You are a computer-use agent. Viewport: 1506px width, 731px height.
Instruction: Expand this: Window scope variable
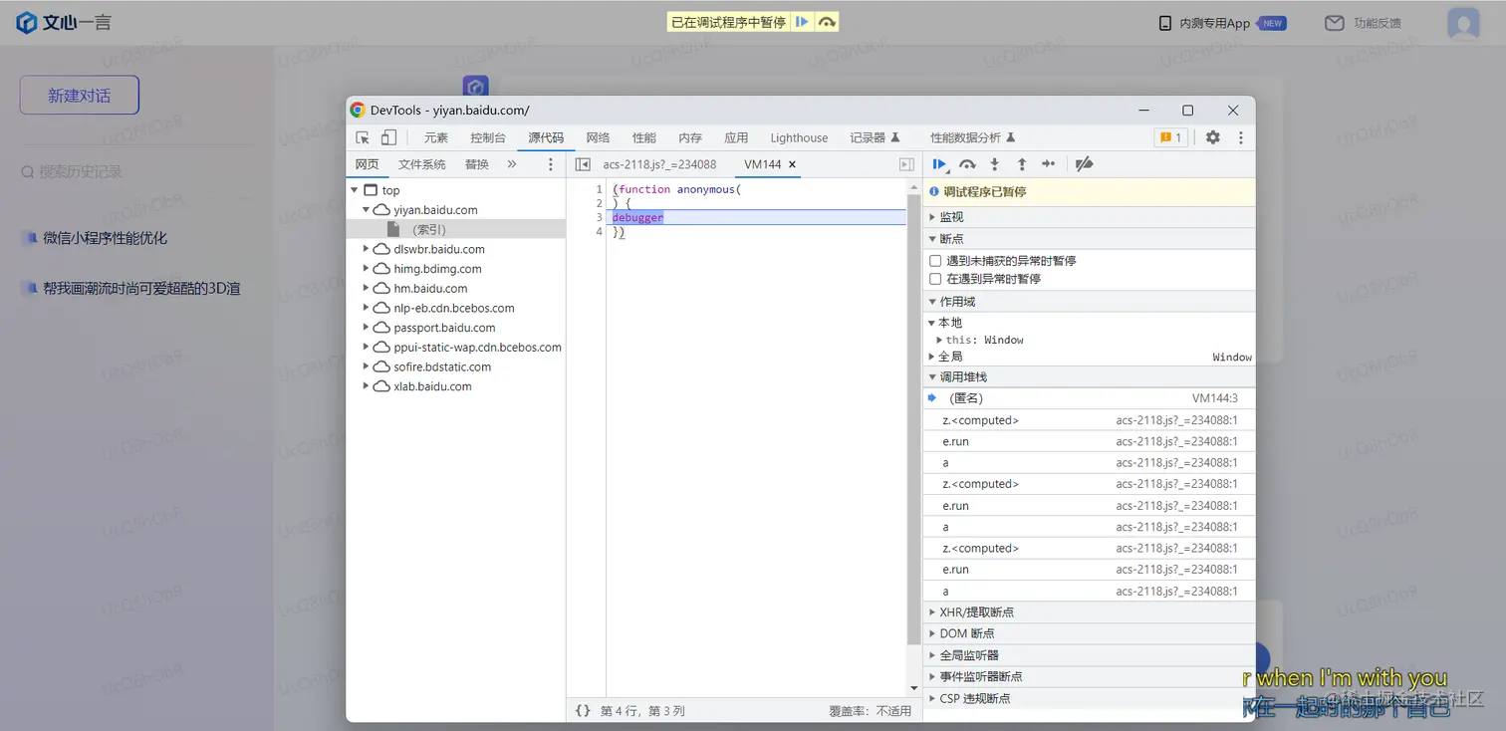(939, 340)
